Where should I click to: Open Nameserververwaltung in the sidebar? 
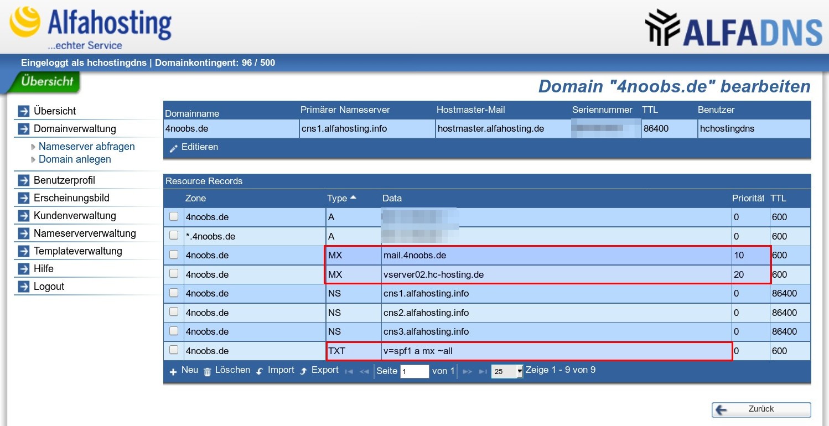(84, 233)
